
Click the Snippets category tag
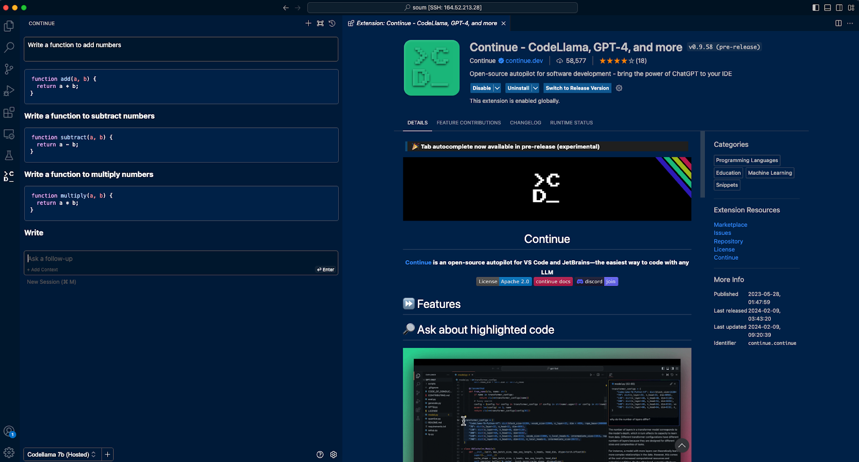coord(727,185)
